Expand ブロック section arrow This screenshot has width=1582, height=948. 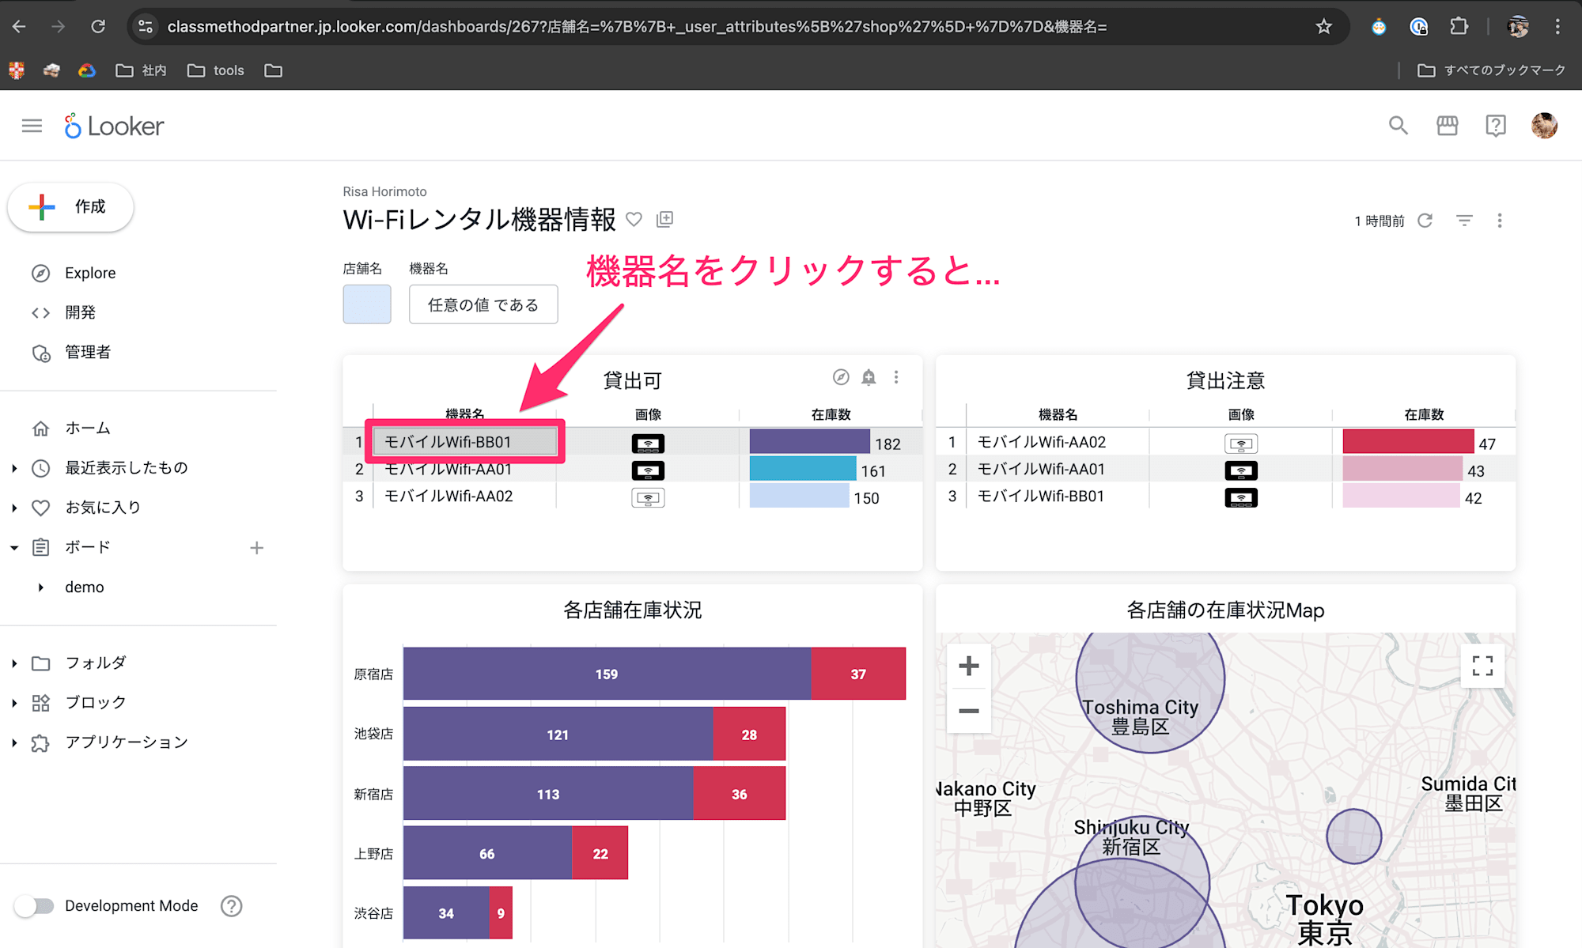coord(14,703)
